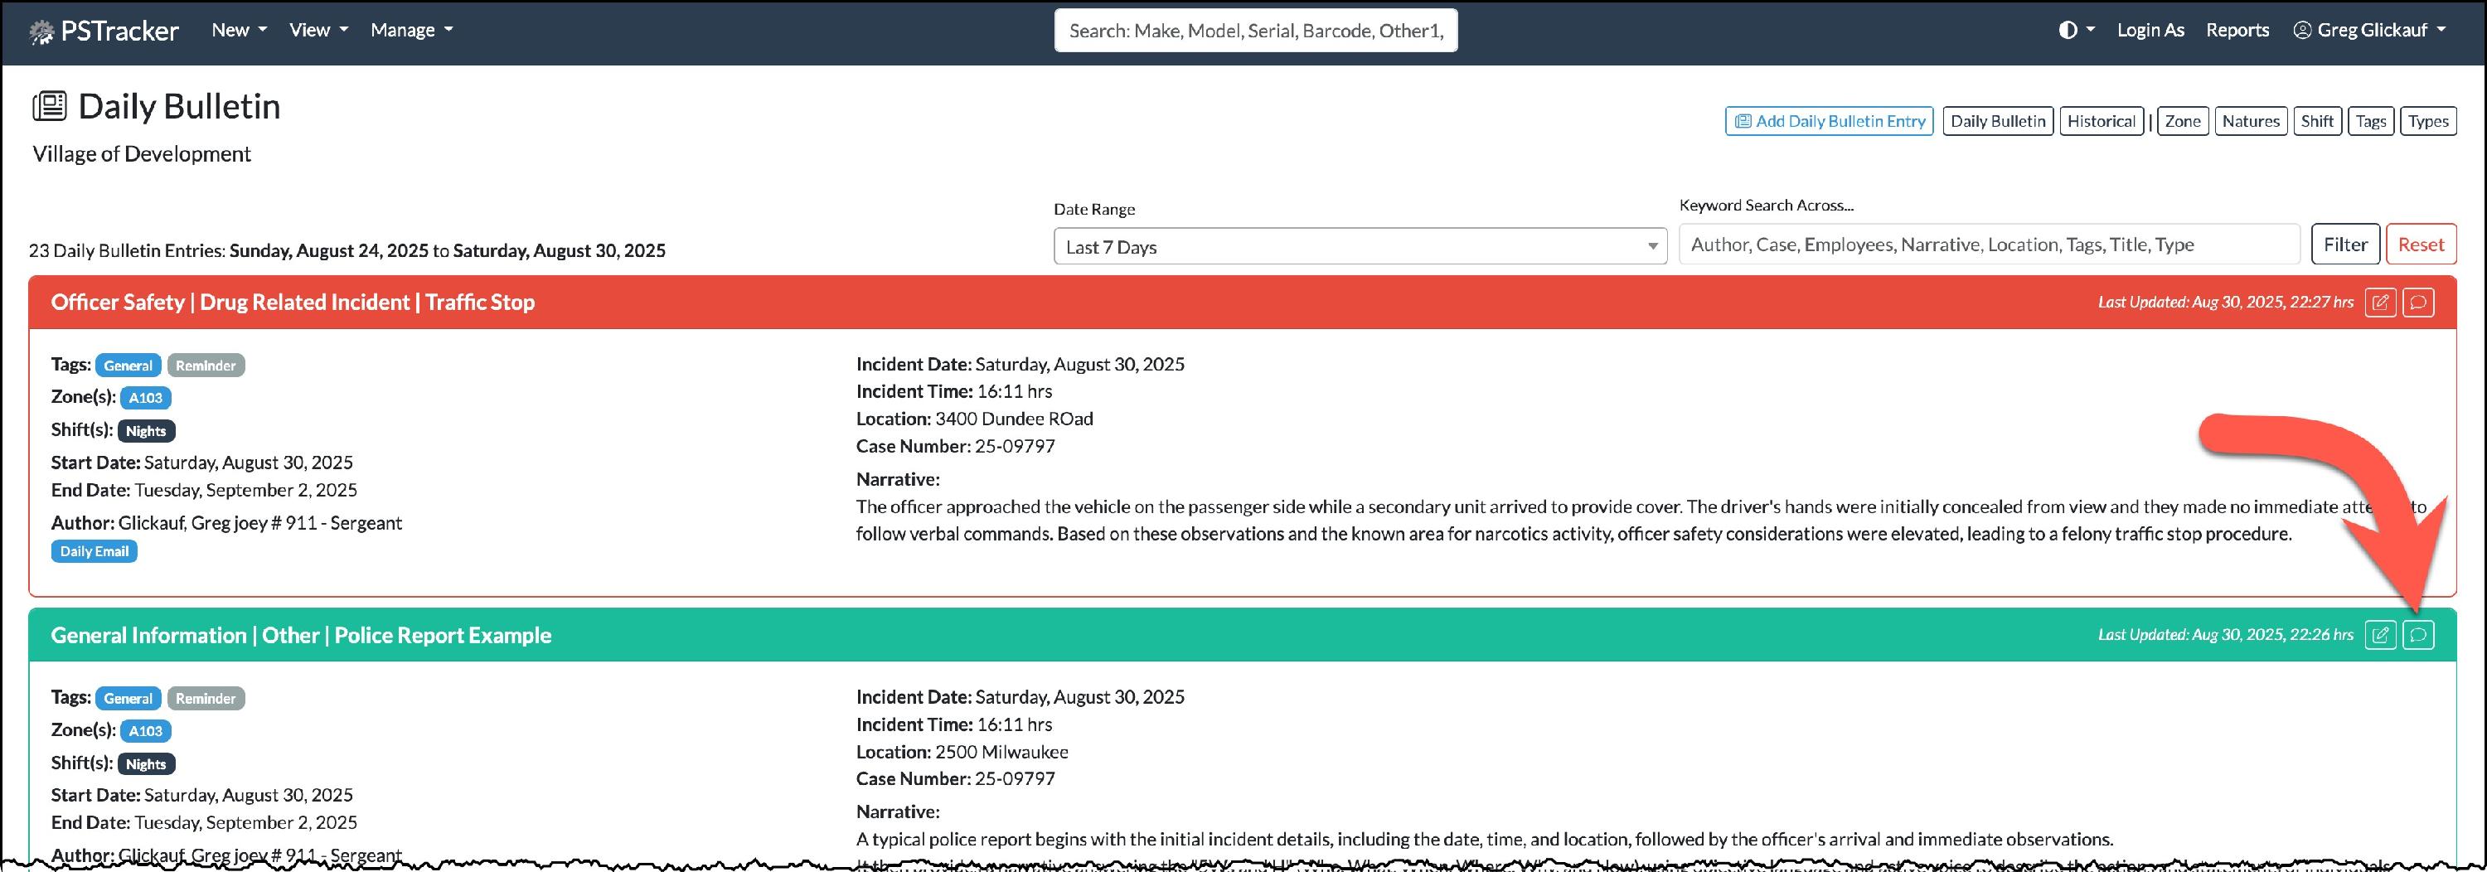This screenshot has height=872, width=2487.
Task: Click the PSTracker logo icon
Action: 41,31
